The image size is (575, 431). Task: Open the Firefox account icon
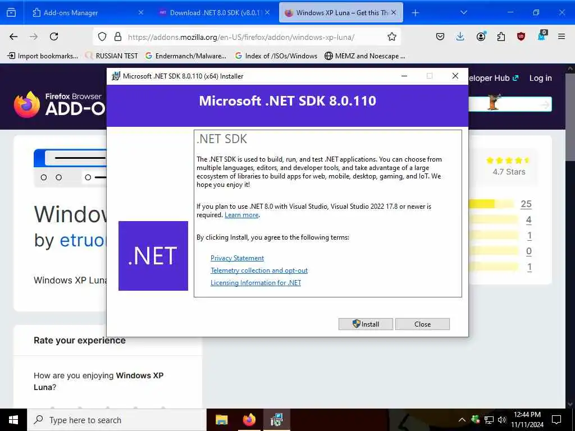481,36
